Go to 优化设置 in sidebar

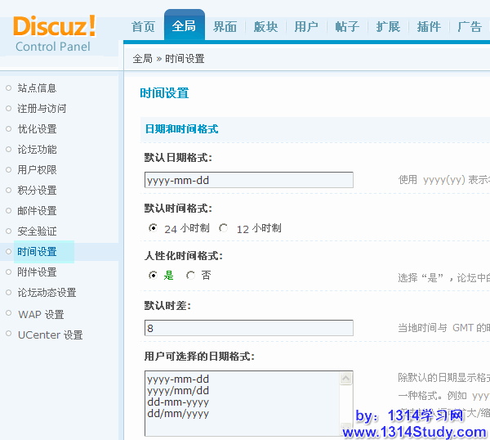coord(37,129)
